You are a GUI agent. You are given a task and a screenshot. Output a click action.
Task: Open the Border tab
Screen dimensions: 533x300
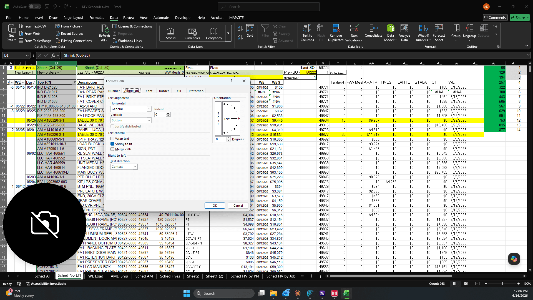click(x=164, y=91)
